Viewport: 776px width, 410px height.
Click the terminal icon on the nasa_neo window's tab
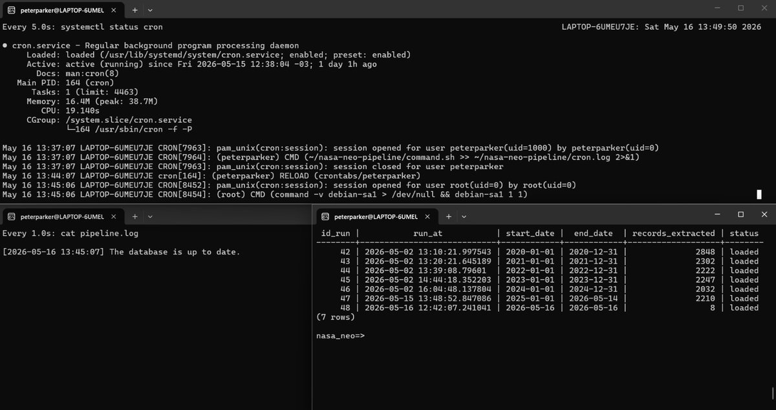point(325,216)
